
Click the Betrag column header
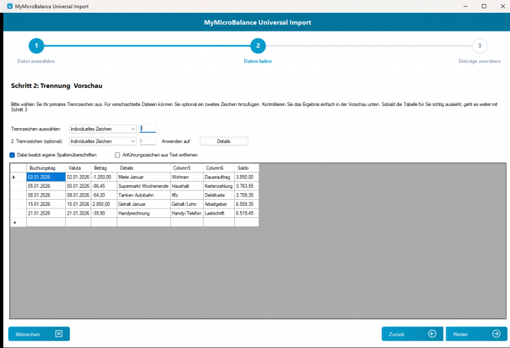click(104, 168)
